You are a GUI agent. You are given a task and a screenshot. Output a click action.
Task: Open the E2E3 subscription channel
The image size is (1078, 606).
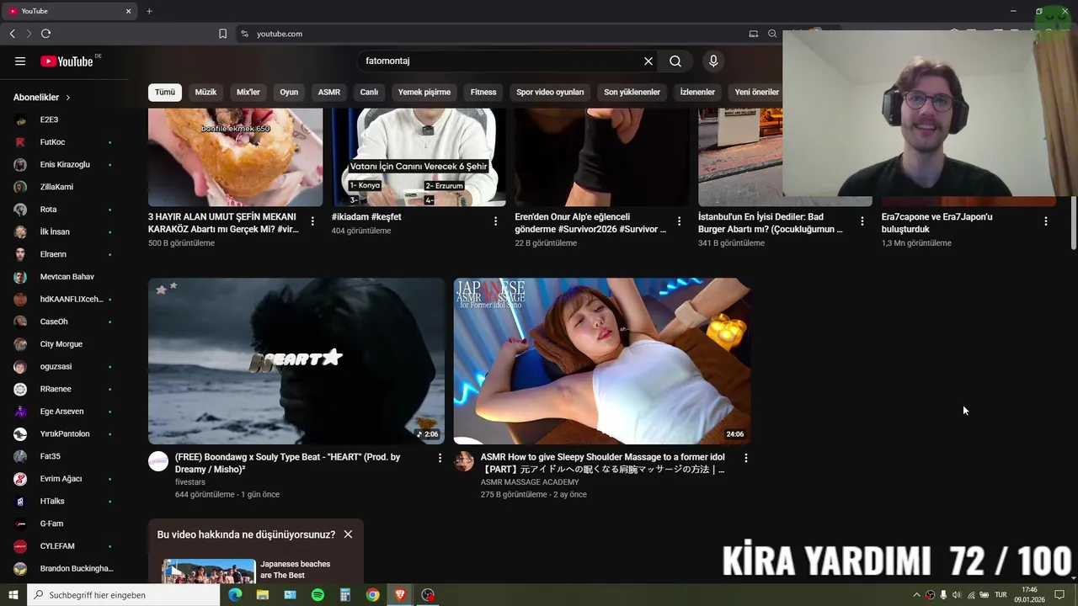(64, 120)
